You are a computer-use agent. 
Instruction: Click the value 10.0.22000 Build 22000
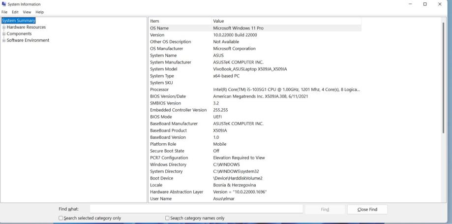point(235,35)
